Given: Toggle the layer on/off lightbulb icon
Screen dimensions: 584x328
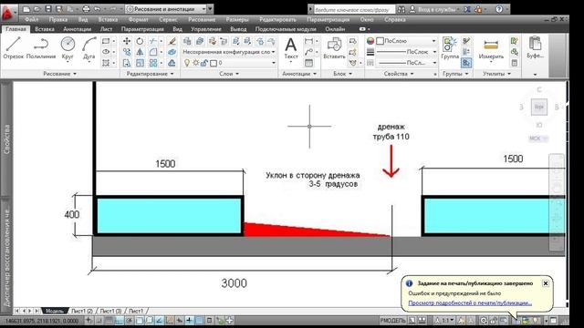Looking at the screenshot, I should click(187, 63).
